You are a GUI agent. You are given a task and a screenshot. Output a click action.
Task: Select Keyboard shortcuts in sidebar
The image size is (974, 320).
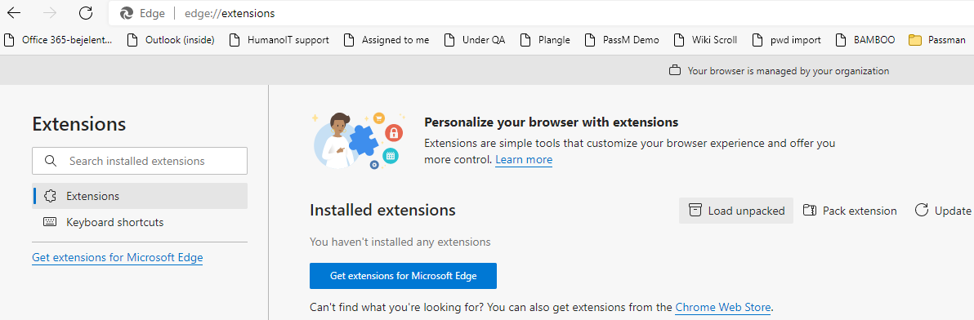tap(140, 222)
